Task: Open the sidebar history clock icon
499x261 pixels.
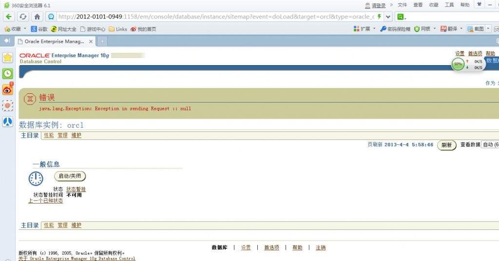Action: tap(8, 74)
